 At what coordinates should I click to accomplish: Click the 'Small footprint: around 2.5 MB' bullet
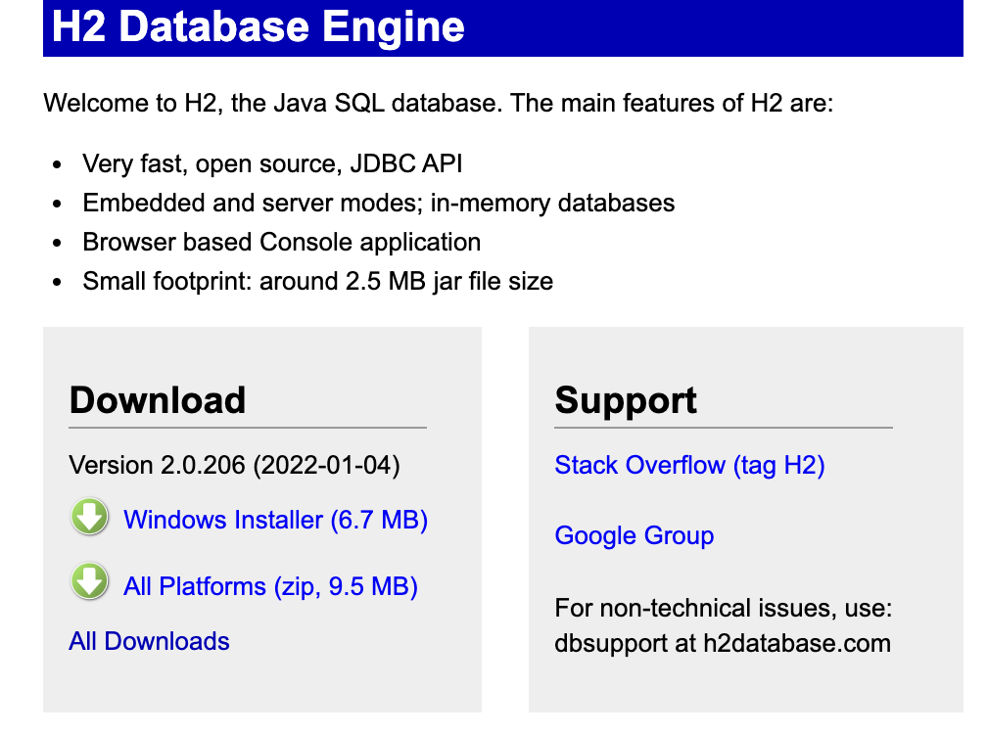point(318,281)
